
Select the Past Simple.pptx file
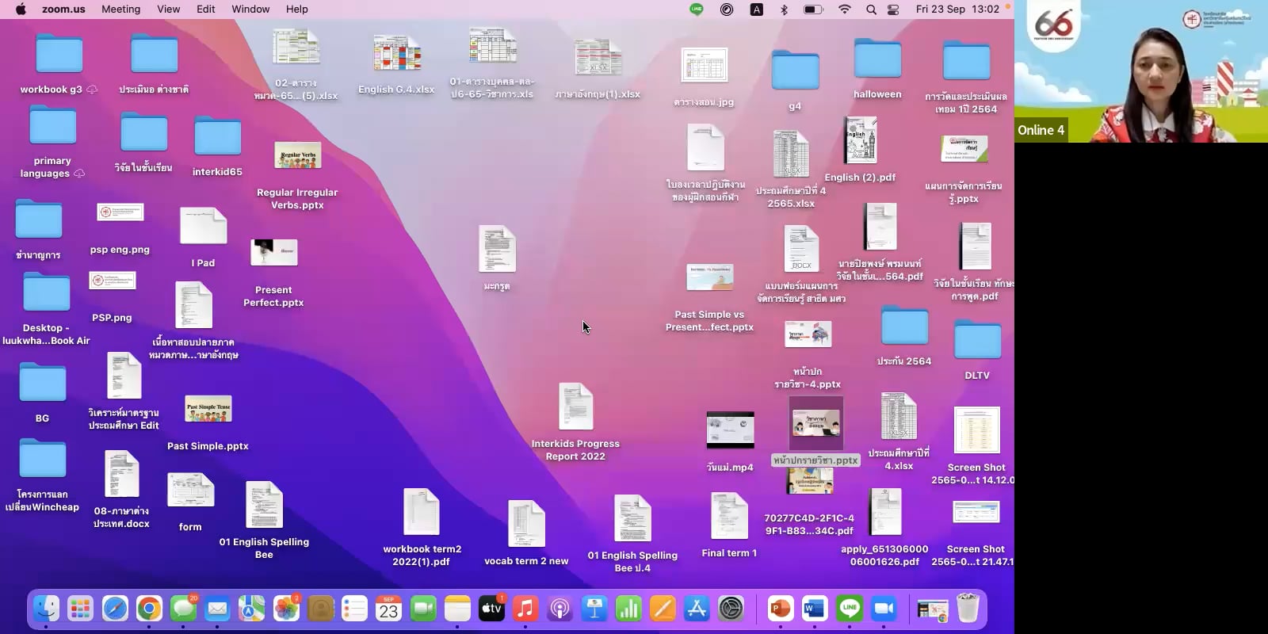208,410
